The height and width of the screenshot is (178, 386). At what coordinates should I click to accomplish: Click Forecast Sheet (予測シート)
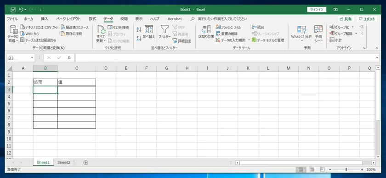click(x=318, y=34)
